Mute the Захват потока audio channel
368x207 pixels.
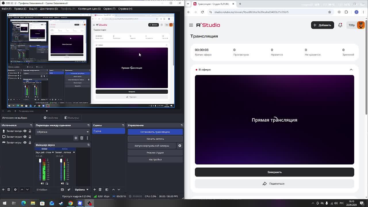(62, 183)
